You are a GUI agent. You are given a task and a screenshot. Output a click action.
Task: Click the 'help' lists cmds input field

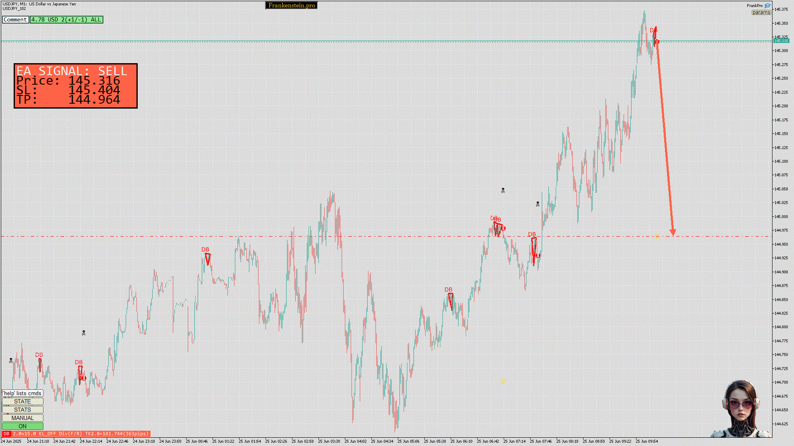(x=22, y=393)
